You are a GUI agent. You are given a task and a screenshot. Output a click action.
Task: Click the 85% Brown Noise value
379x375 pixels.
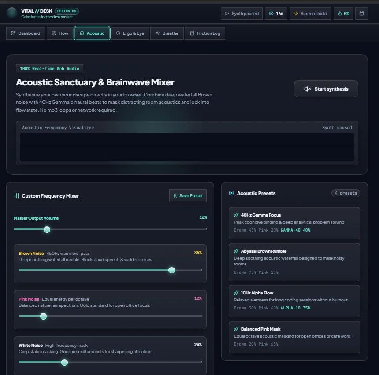point(198,253)
